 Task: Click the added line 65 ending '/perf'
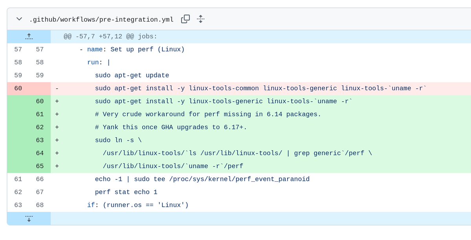[173, 166]
